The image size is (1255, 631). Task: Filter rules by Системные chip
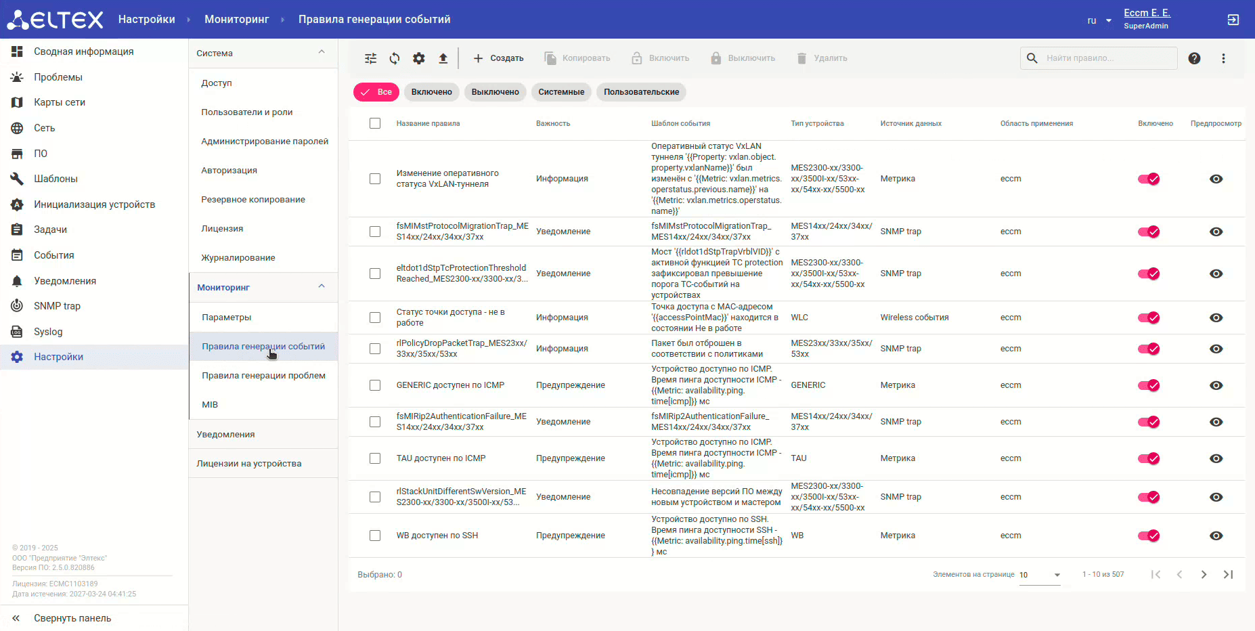(x=561, y=92)
